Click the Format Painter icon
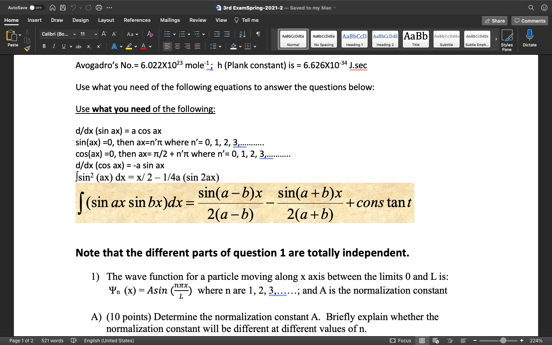 tap(26, 48)
